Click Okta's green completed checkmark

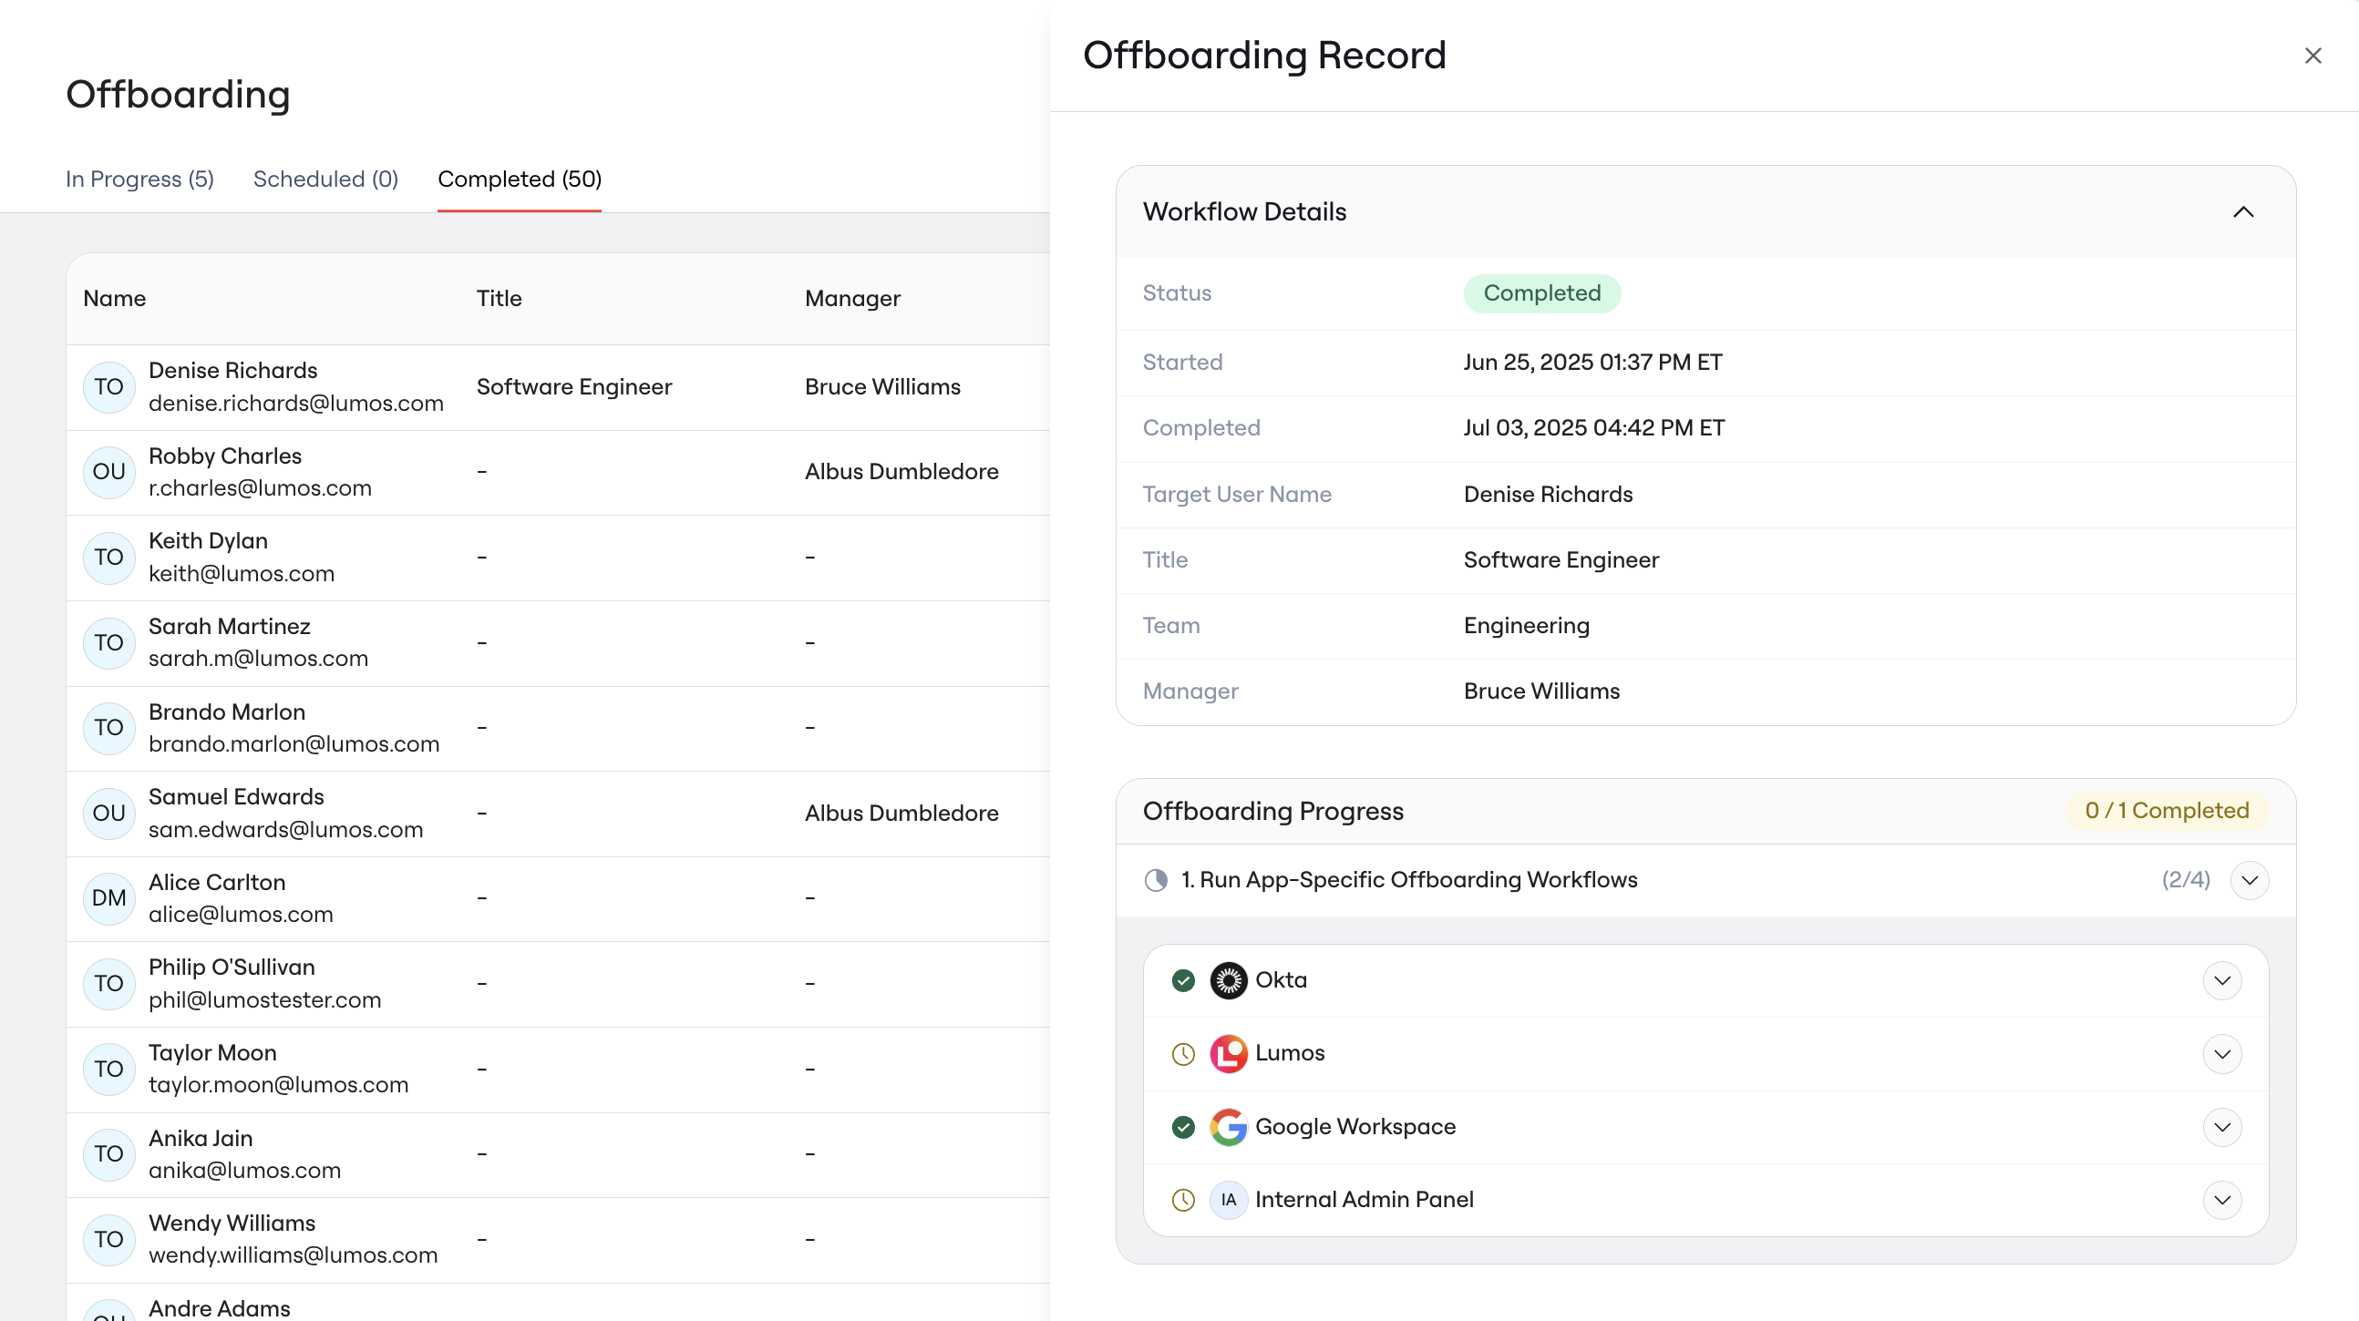1183,980
